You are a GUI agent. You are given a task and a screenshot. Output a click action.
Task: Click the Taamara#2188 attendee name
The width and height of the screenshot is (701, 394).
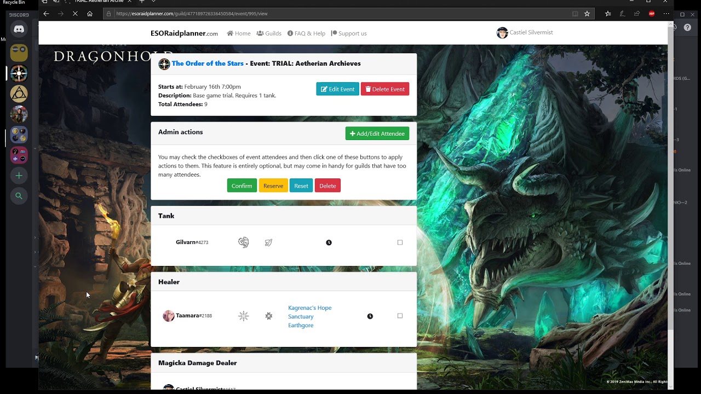pos(194,316)
